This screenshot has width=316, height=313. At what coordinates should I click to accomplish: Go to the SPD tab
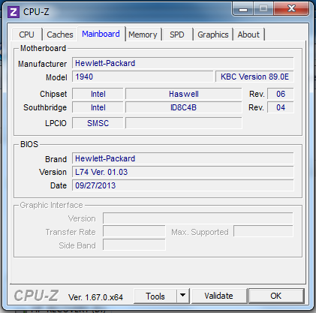pos(177,35)
